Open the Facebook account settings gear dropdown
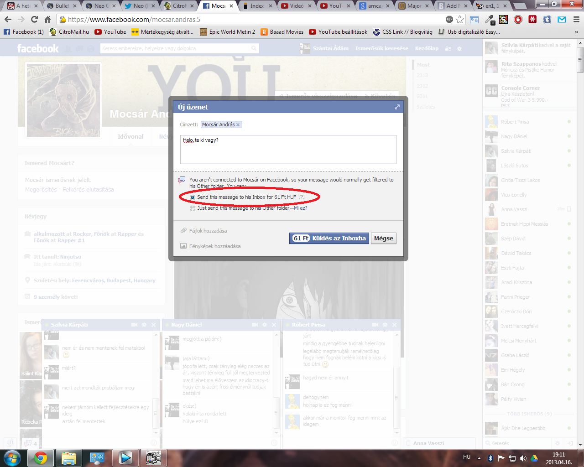 (x=459, y=48)
